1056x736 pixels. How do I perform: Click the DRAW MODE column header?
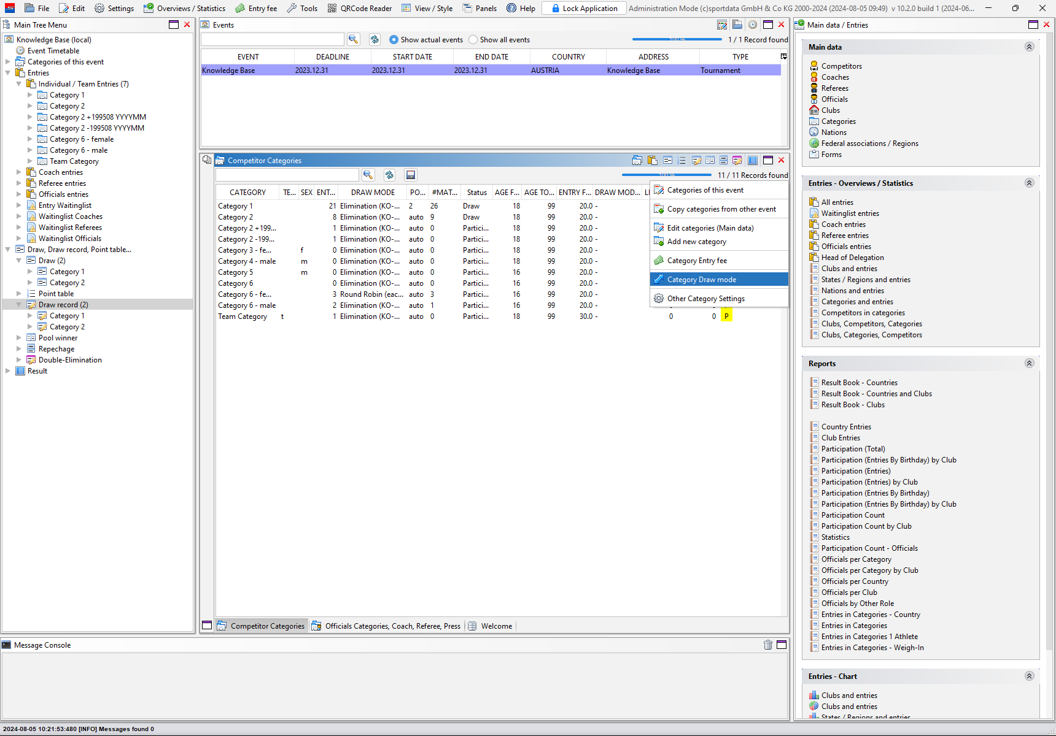(373, 193)
